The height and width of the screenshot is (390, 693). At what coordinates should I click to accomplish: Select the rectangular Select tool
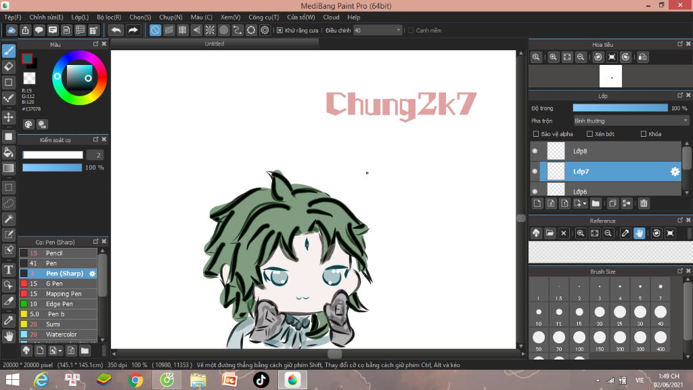click(x=8, y=188)
